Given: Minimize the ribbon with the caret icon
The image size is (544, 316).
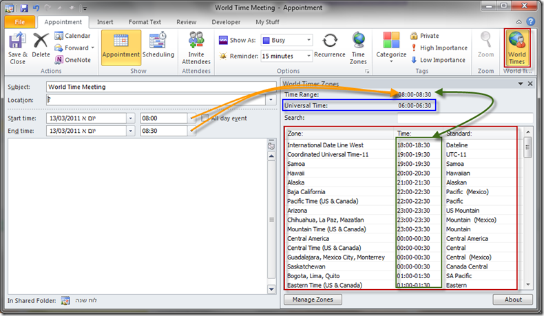Looking at the screenshot, I should point(519,22).
